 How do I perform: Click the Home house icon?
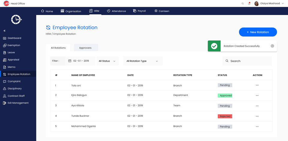[x=43, y=11]
